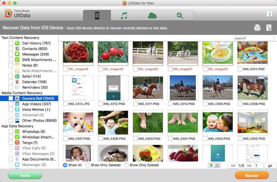Open the iOS device recovery tab
This screenshot has width=277, height=182.
click(97, 15)
